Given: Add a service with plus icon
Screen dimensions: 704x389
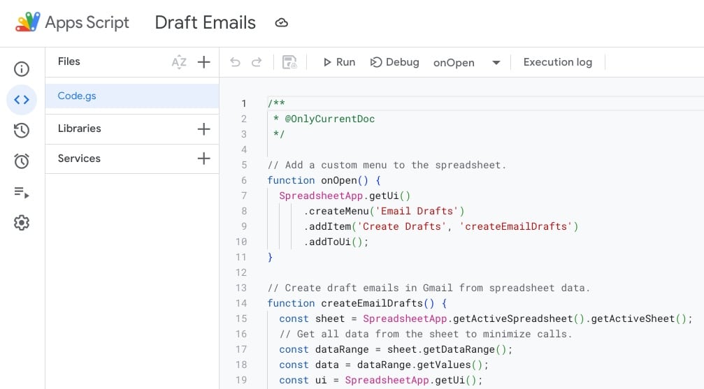Looking at the screenshot, I should 203,159.
